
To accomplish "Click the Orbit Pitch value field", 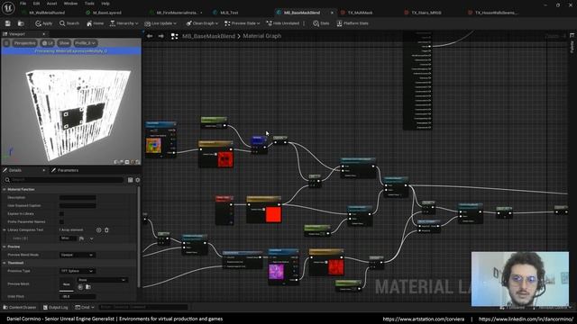I will pos(78,296).
